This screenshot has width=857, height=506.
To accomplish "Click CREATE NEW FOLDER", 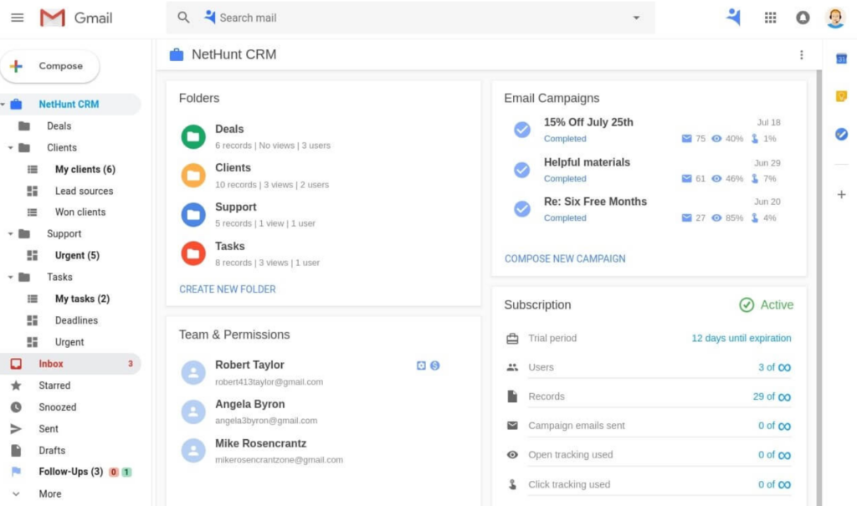I will (228, 289).
